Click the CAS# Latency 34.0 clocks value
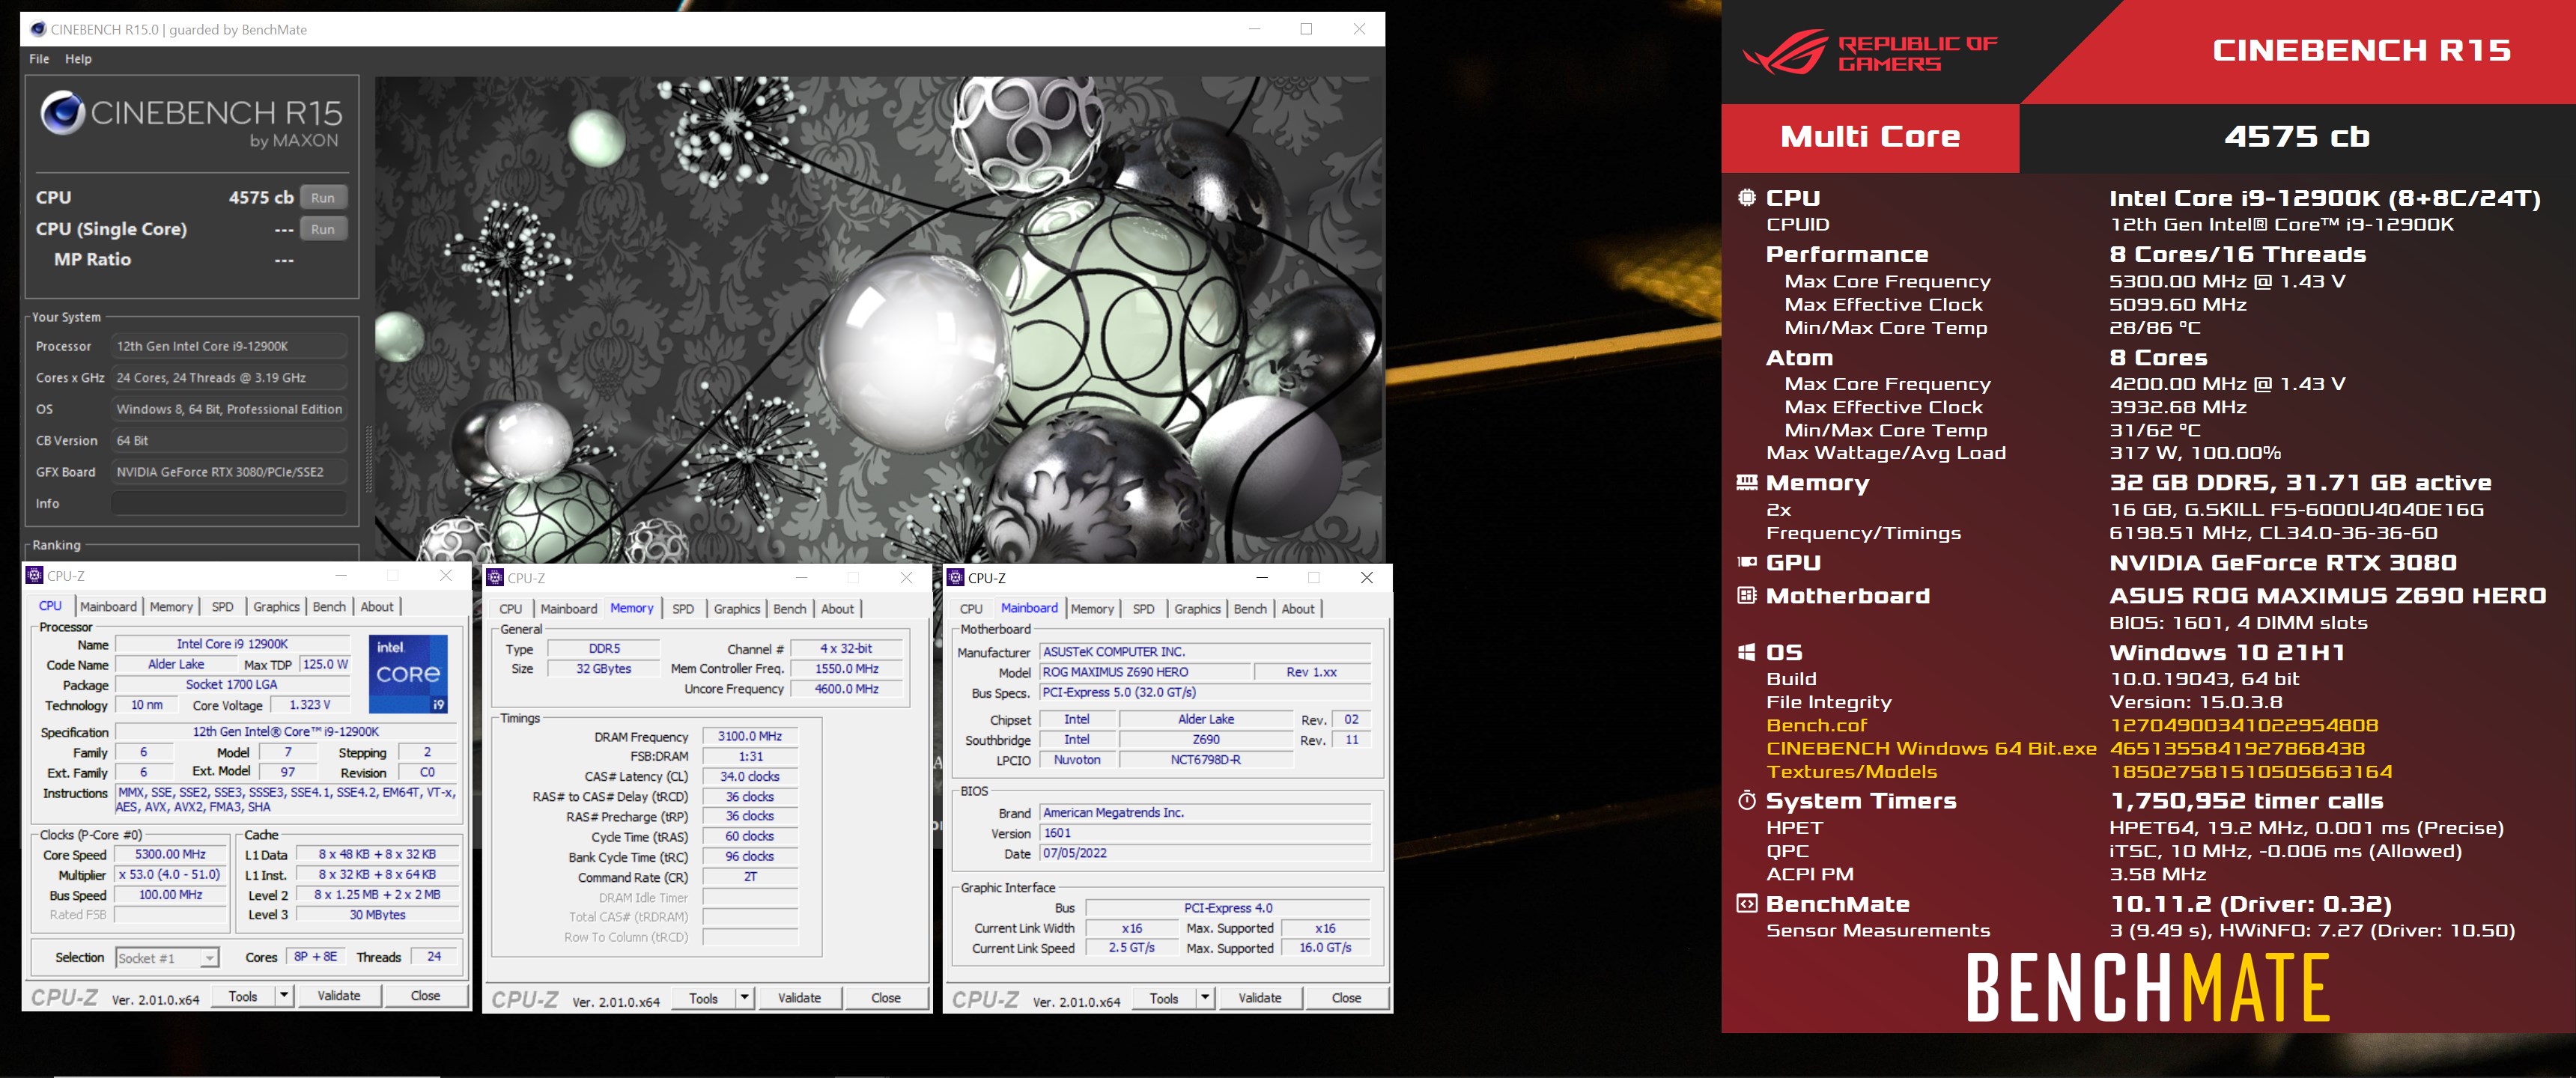 click(x=750, y=777)
